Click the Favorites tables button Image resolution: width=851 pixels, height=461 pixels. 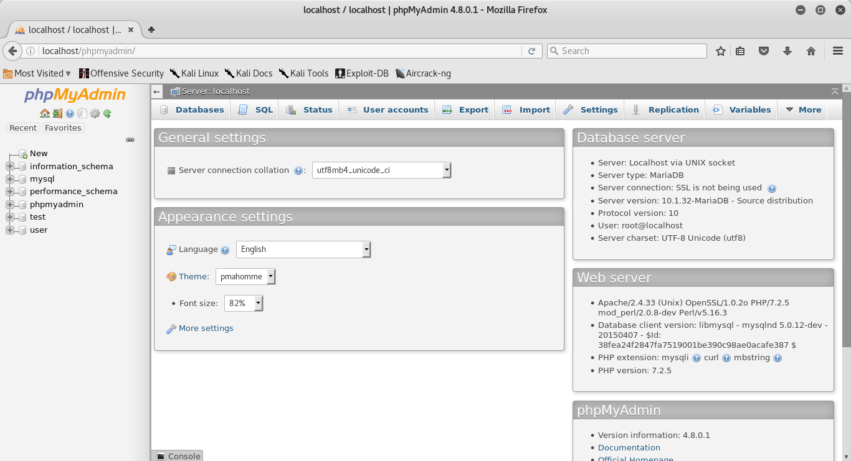coord(63,128)
